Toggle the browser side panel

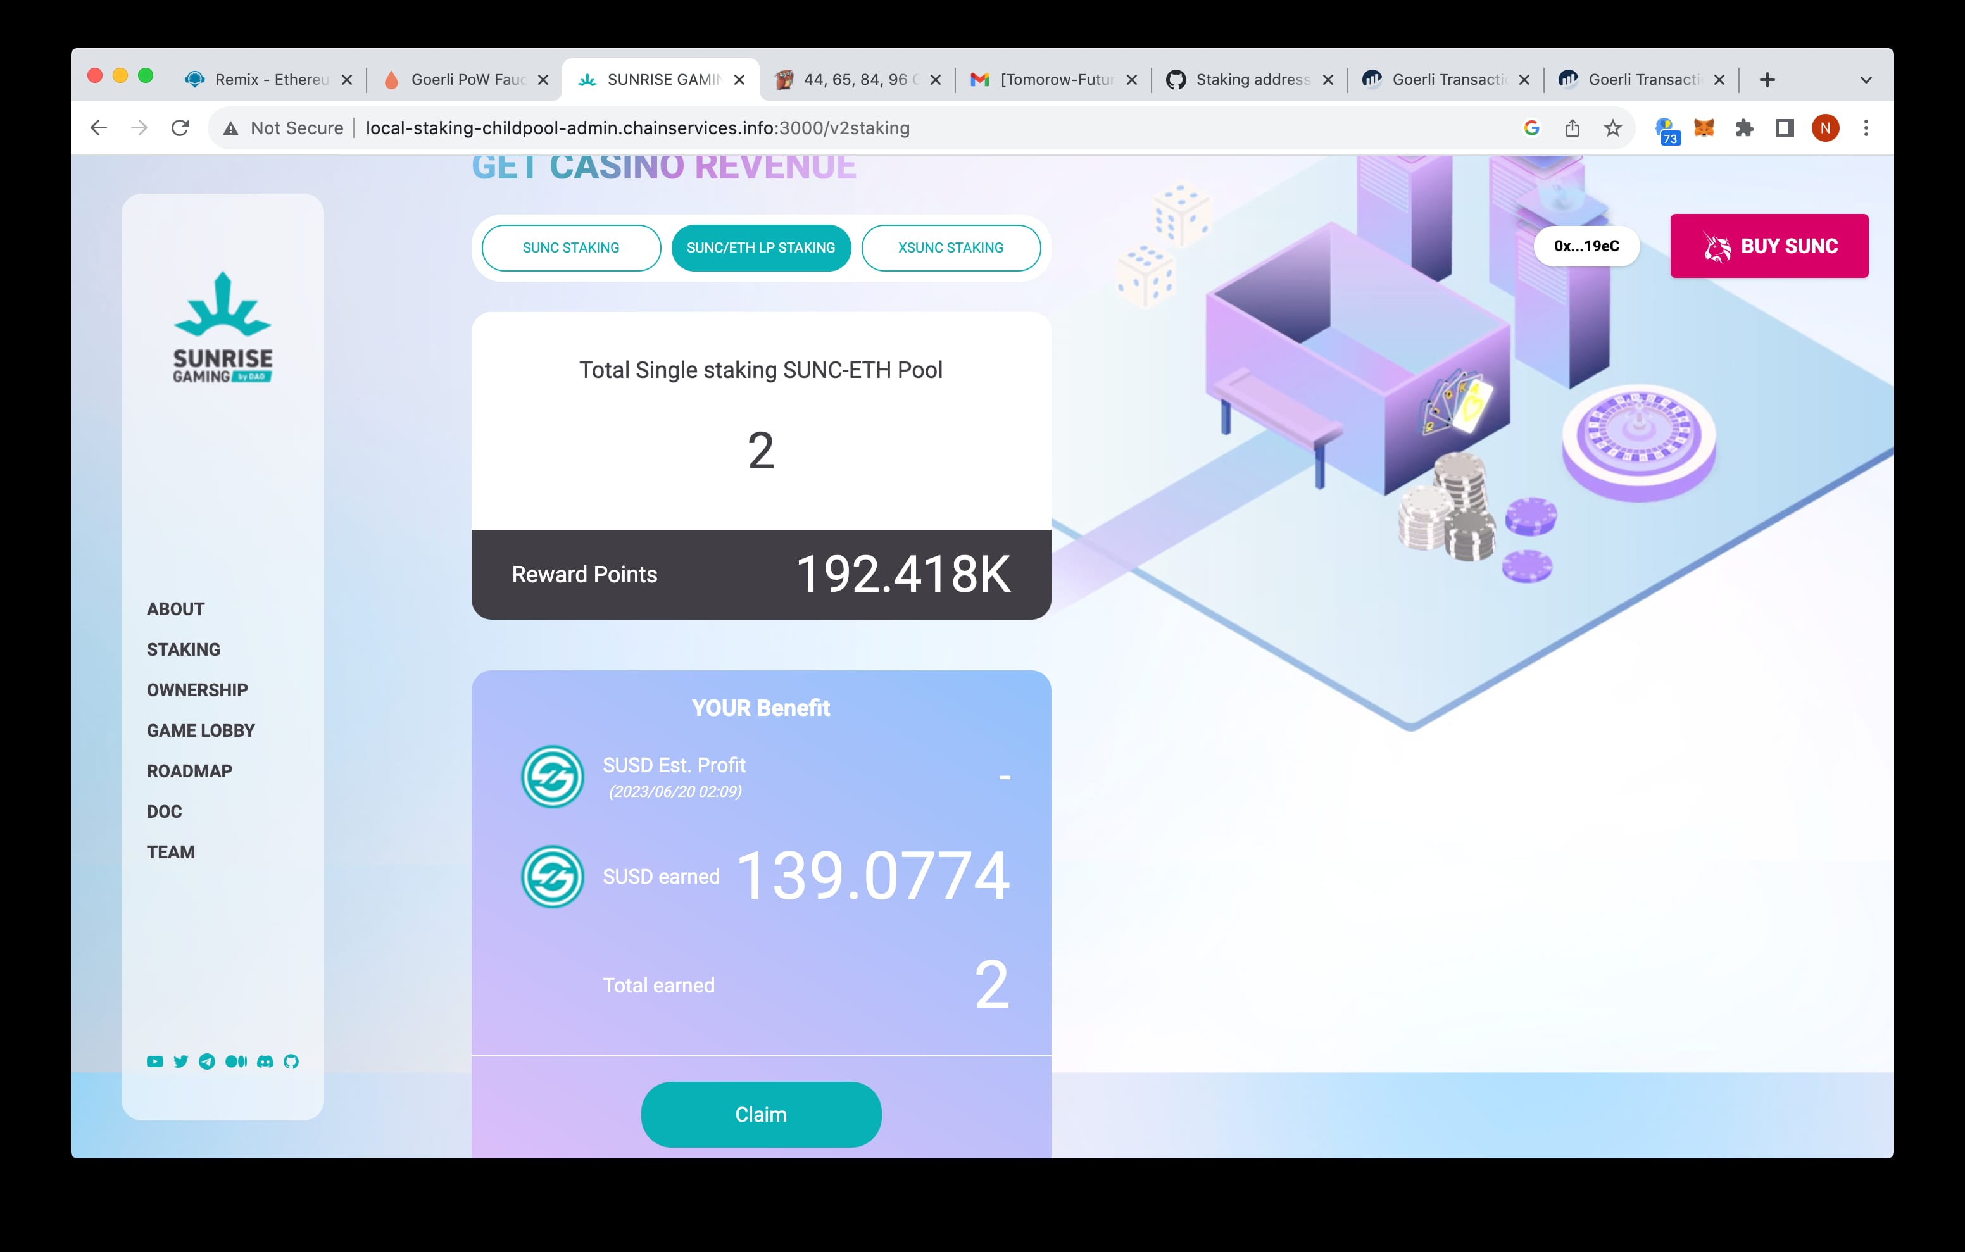click(x=1785, y=128)
